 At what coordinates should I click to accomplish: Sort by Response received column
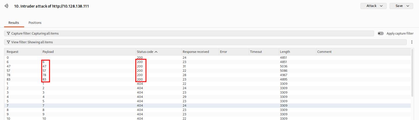[196, 52]
